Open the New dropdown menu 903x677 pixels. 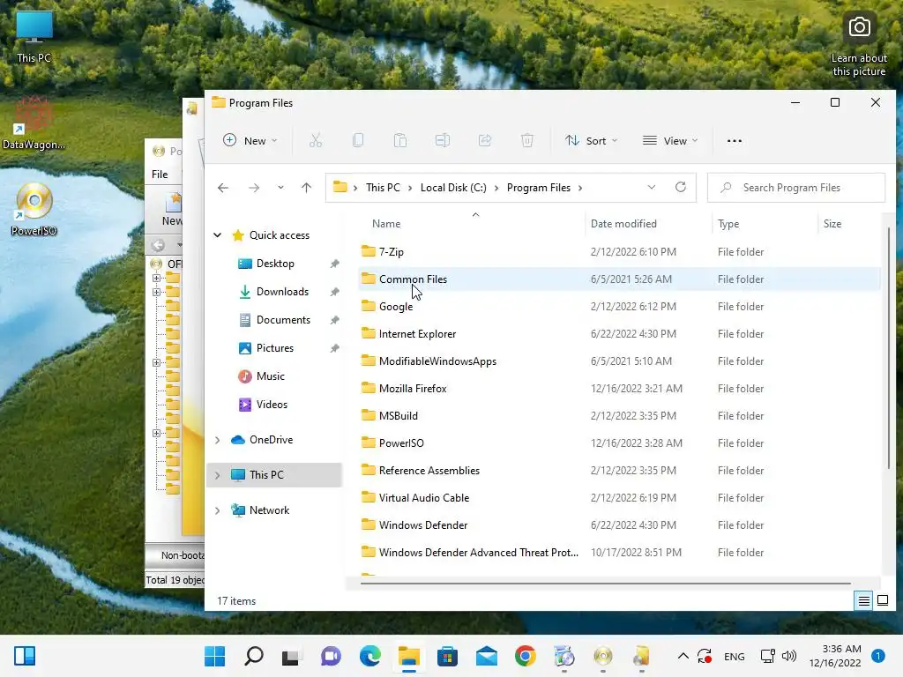[x=250, y=140]
